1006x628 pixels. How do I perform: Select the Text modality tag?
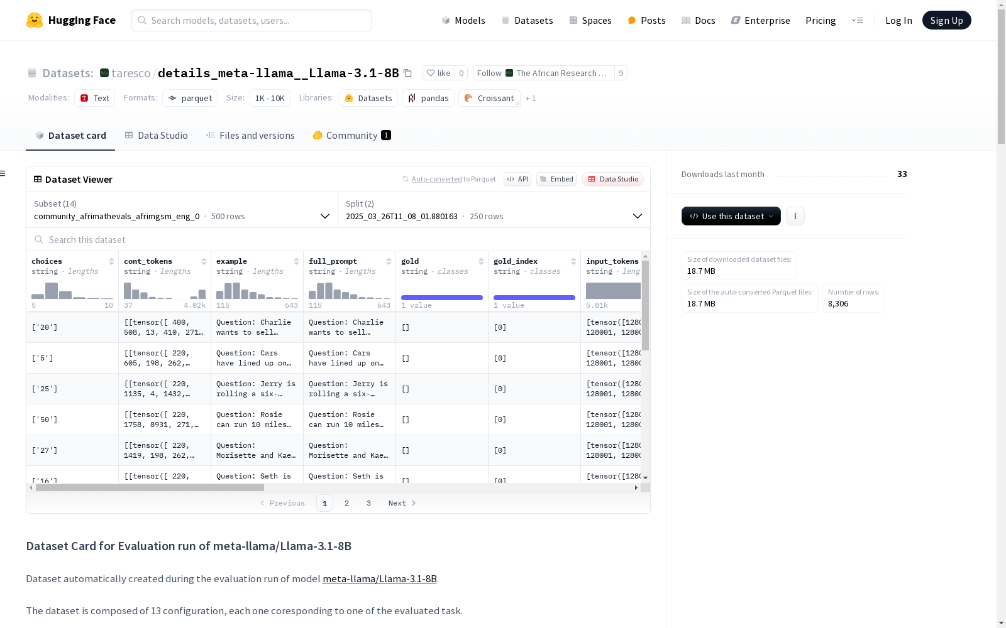pos(94,98)
